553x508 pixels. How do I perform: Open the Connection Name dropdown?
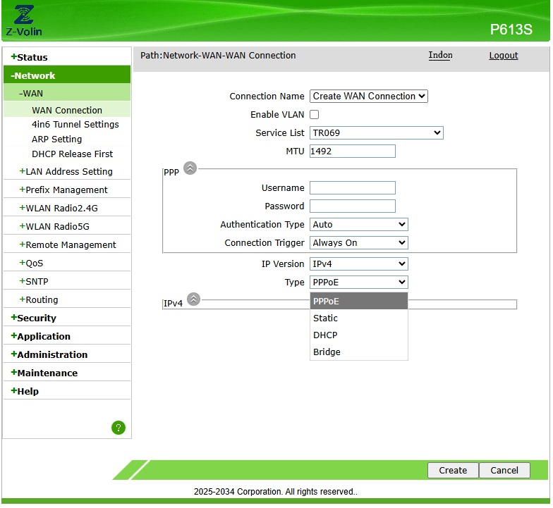(368, 96)
